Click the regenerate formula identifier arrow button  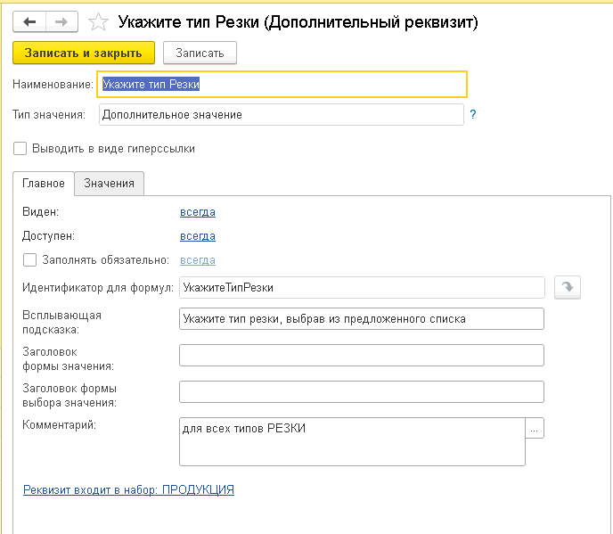568,287
